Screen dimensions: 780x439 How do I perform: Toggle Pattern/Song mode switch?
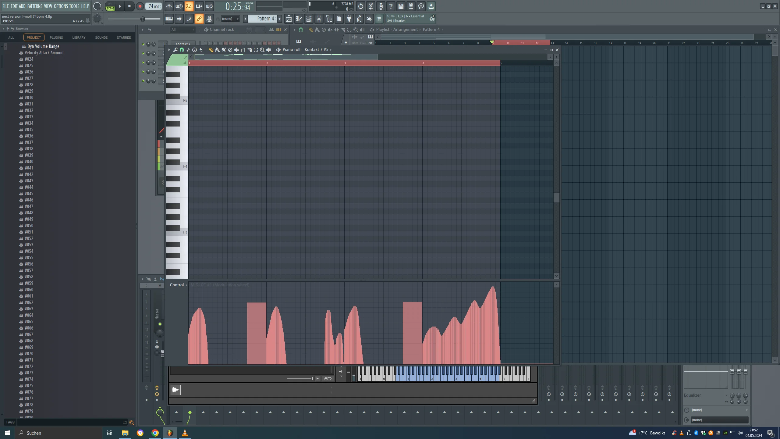pos(110,6)
